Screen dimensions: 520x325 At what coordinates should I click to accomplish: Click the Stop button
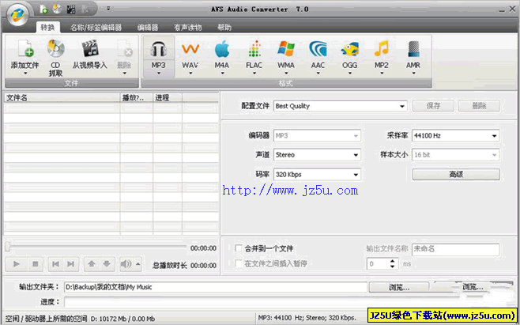[36, 264]
